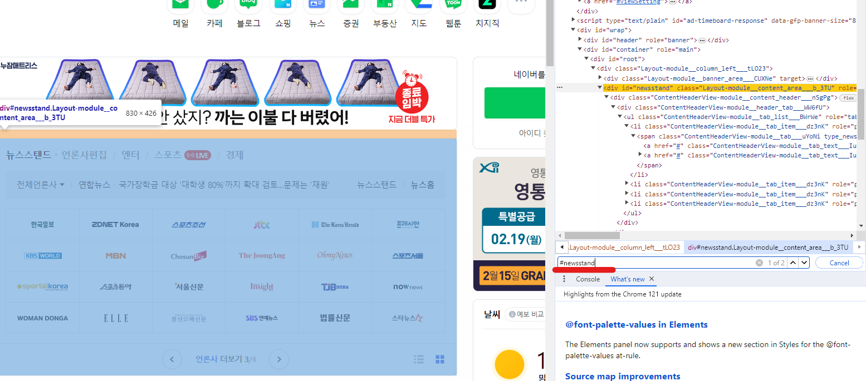The width and height of the screenshot is (866, 381).
Task: Switch to the Console drawer tab
Action: [x=588, y=279]
